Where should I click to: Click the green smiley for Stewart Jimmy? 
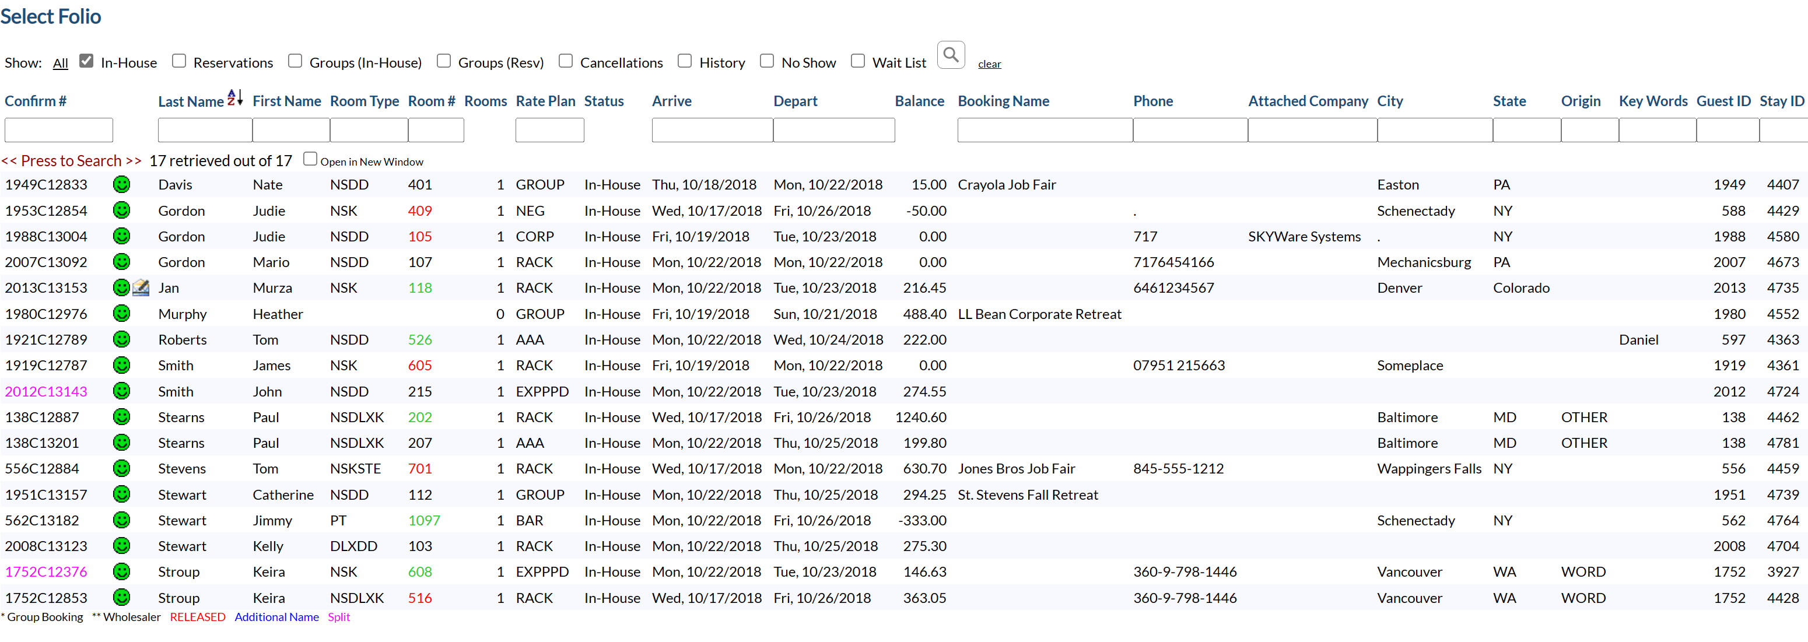coord(121,521)
